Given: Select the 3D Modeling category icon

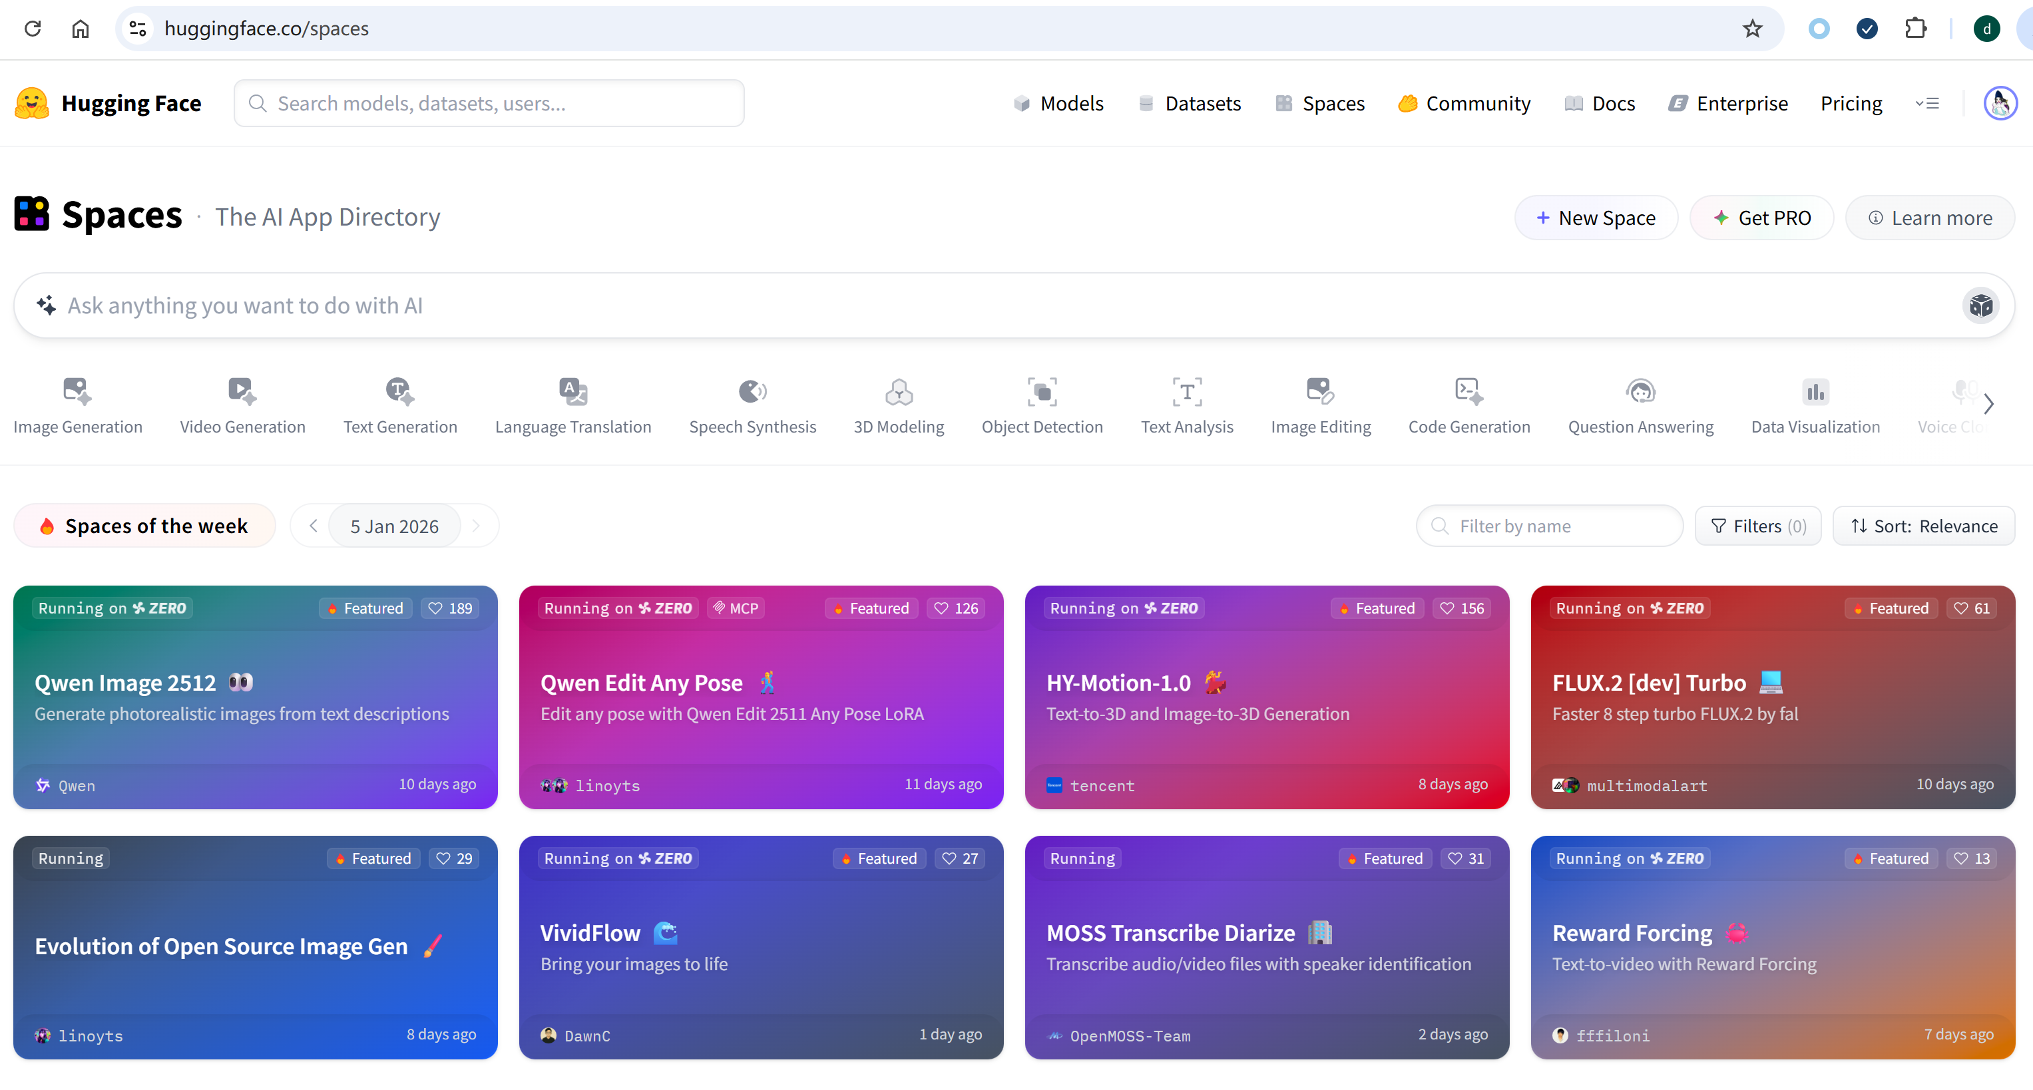Looking at the screenshot, I should pos(899,391).
